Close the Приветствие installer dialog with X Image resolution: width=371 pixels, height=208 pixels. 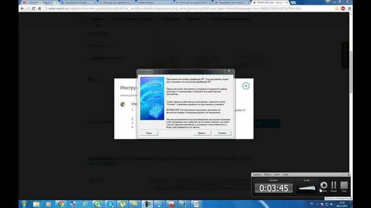point(229,71)
